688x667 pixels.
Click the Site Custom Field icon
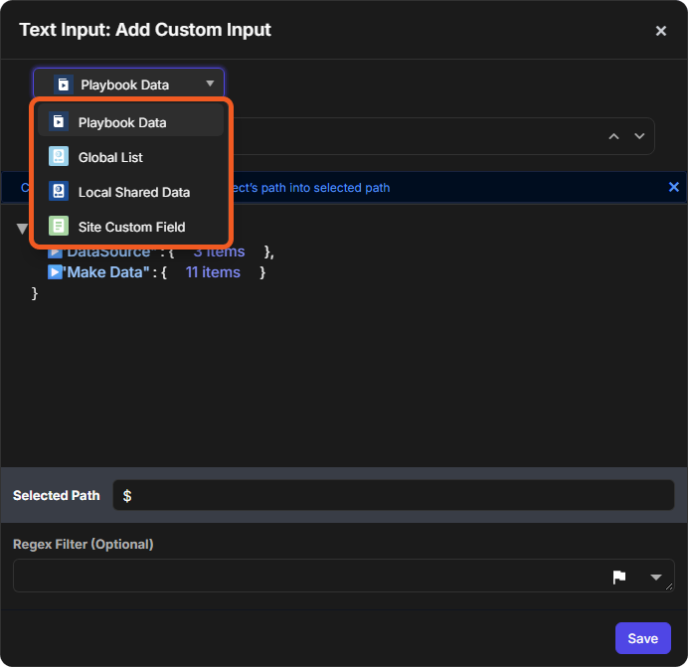59,226
